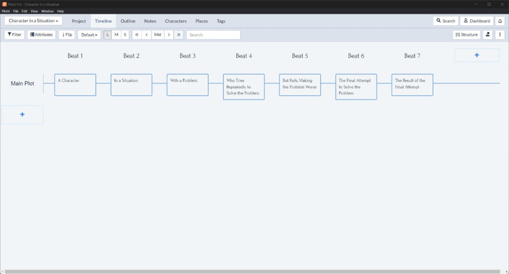Open the notifications bell icon
The width and height of the screenshot is (509, 274).
coord(500,21)
